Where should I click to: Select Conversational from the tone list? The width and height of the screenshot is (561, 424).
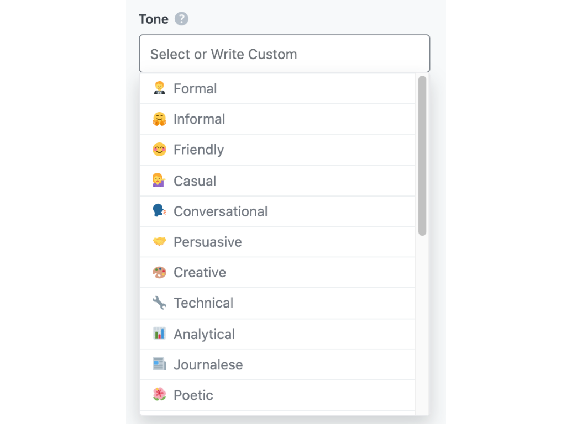click(221, 211)
